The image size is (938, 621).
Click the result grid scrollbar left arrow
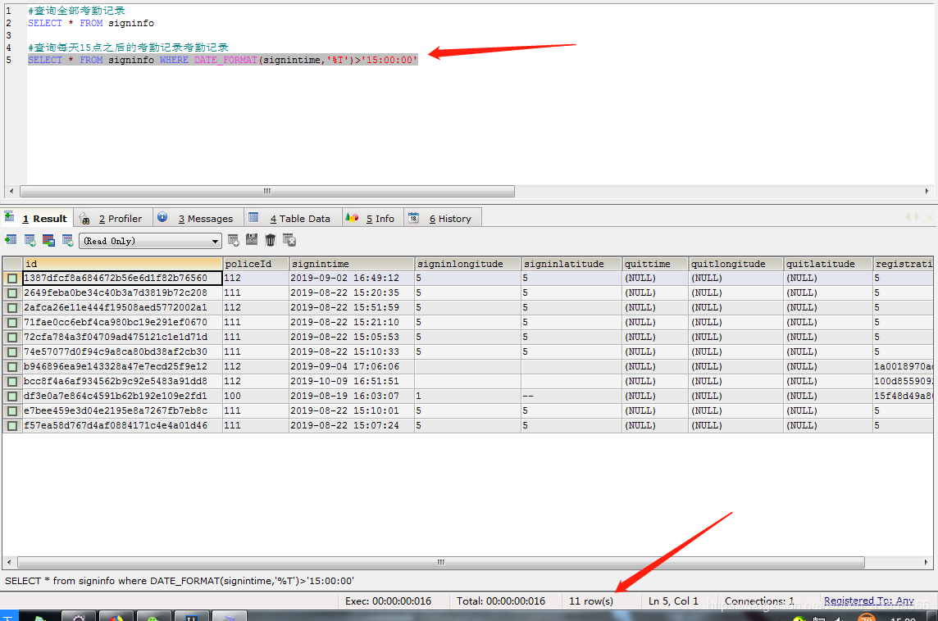point(9,563)
